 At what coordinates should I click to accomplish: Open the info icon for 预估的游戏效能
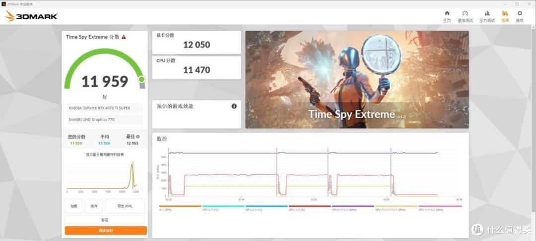click(x=234, y=106)
